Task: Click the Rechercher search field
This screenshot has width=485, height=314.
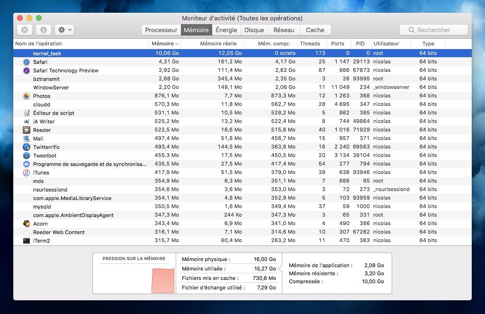Action: [x=434, y=30]
